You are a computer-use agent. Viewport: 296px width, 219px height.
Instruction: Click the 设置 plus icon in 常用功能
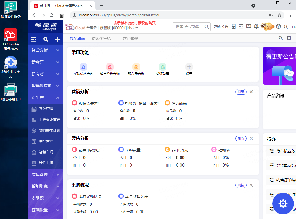click(x=189, y=67)
